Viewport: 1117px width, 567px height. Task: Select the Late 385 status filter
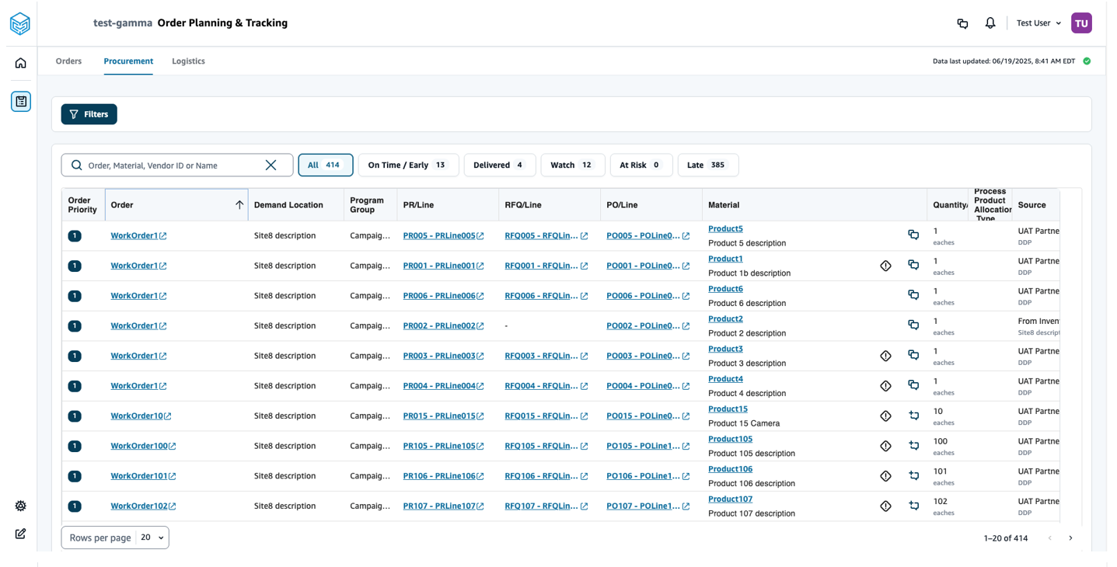point(707,165)
